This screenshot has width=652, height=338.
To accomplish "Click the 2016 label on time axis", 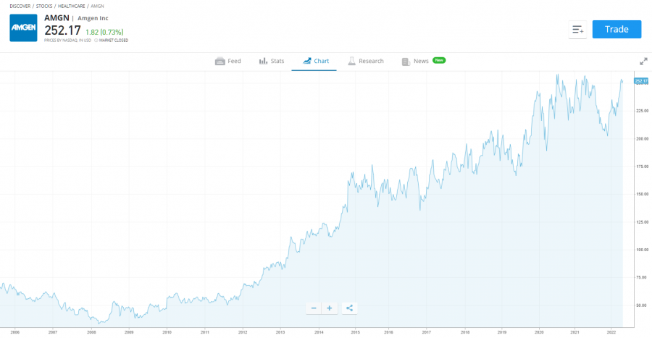I will [x=388, y=332].
